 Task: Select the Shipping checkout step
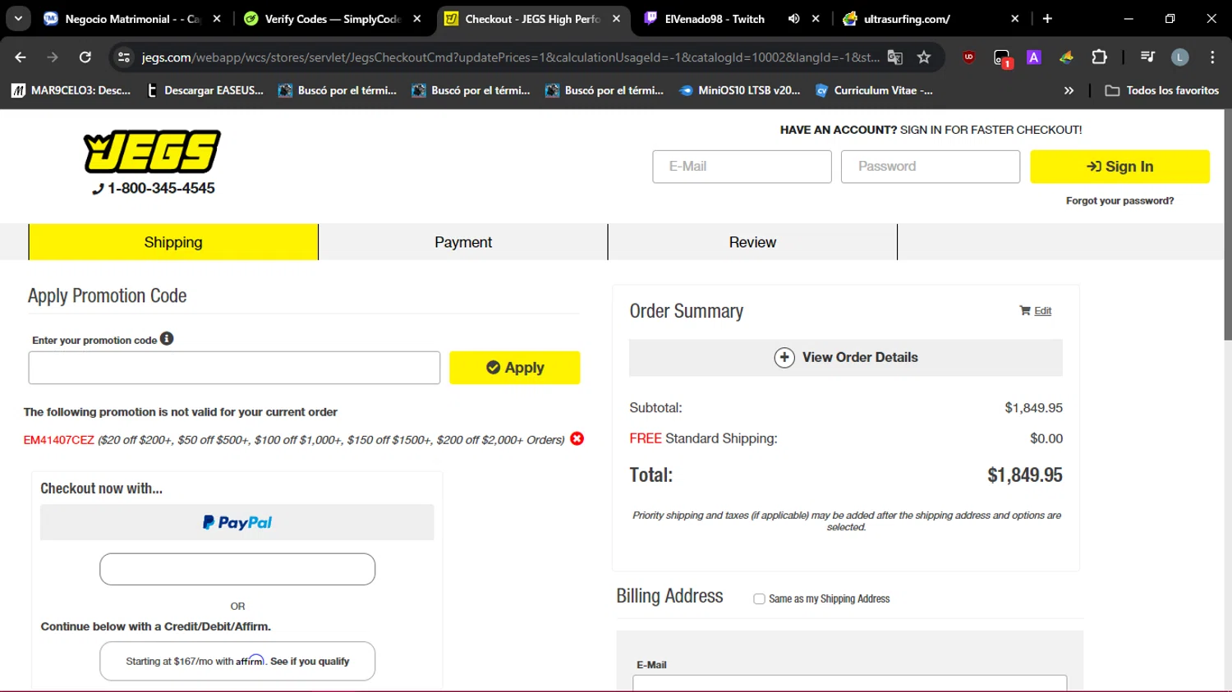173,242
